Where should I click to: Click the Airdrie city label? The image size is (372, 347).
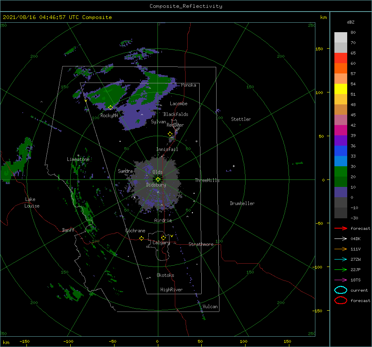[163, 220]
